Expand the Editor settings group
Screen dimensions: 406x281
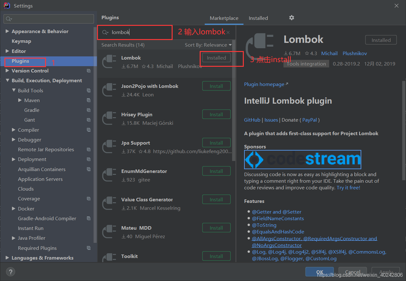click(7, 51)
